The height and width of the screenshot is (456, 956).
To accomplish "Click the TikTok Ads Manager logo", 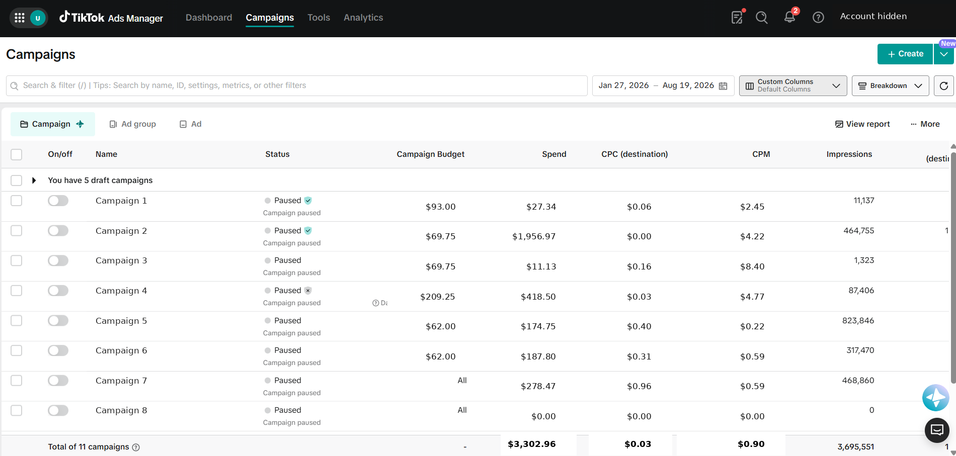I will click(x=111, y=18).
